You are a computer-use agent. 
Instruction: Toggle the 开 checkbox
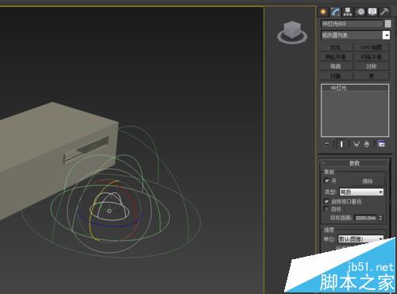[x=326, y=181]
